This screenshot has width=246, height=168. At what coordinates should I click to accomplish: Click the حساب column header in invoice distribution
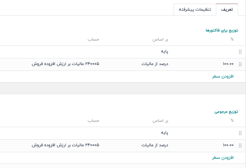click(93, 39)
